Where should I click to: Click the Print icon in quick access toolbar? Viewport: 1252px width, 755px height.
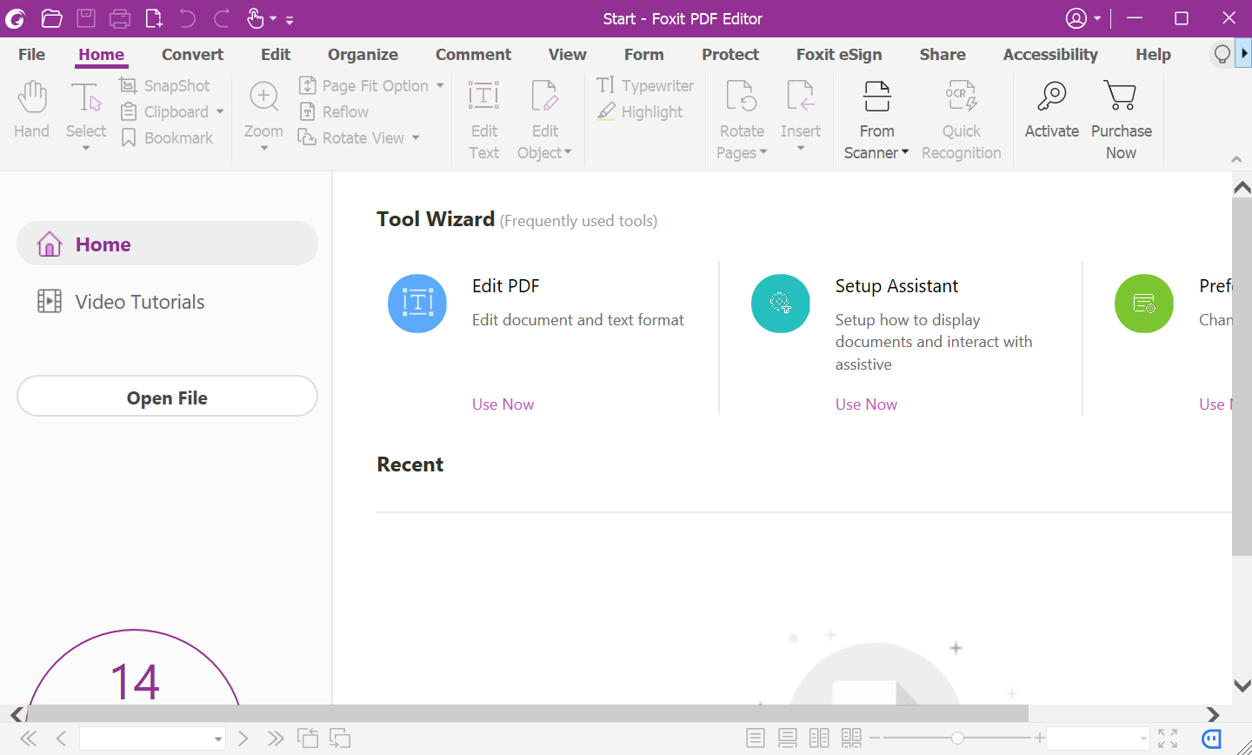click(120, 18)
